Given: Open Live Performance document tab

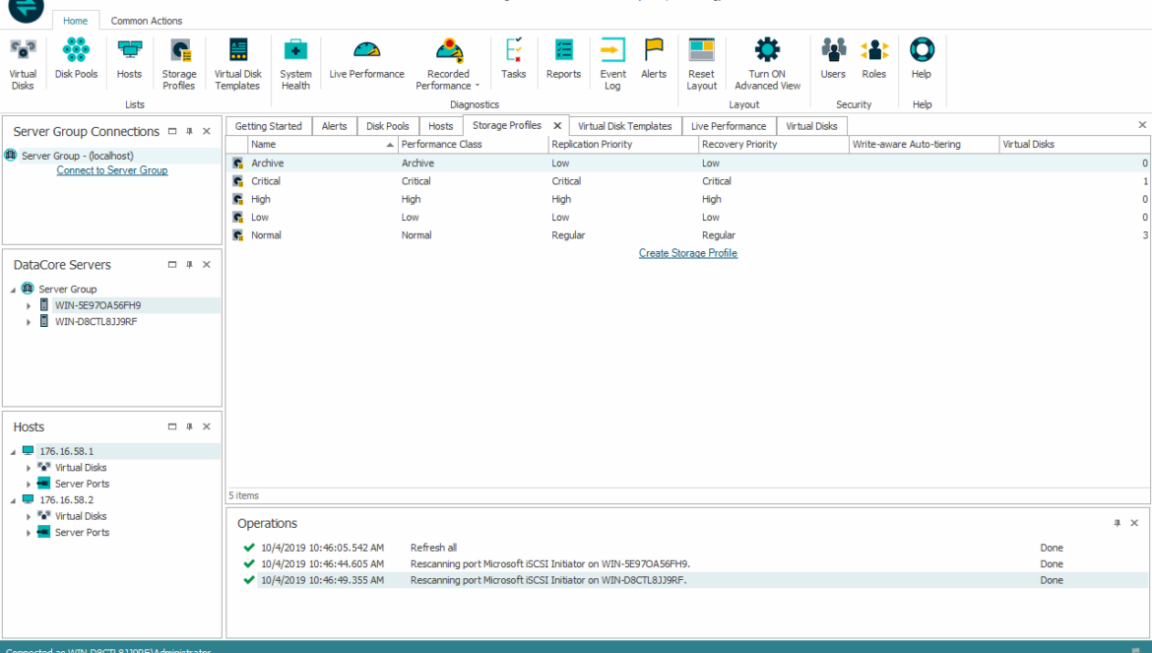Looking at the screenshot, I should 728,126.
